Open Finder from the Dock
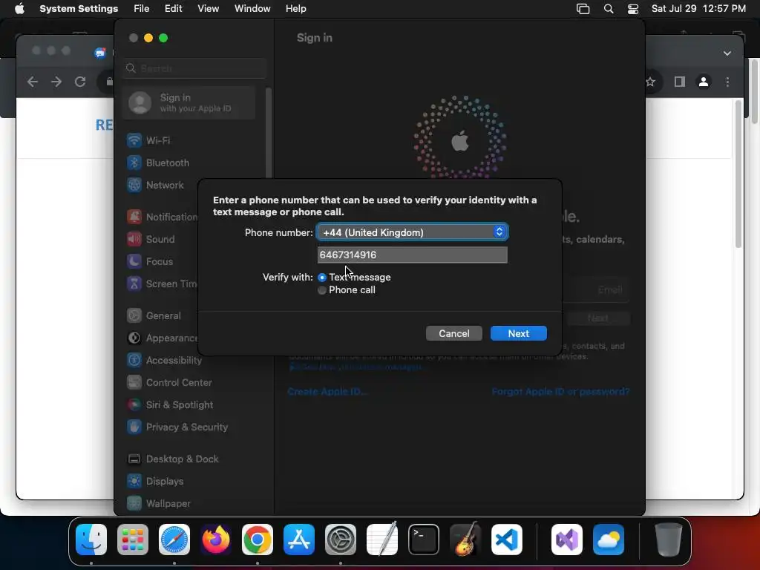This screenshot has width=760, height=570. (x=91, y=540)
